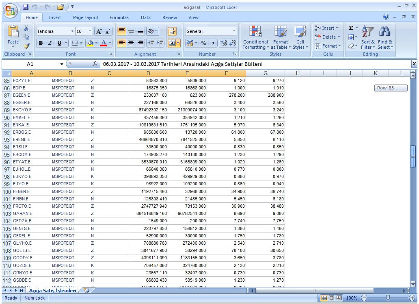Switch to the Review tab
This screenshot has width=419, height=304.
tap(170, 17)
